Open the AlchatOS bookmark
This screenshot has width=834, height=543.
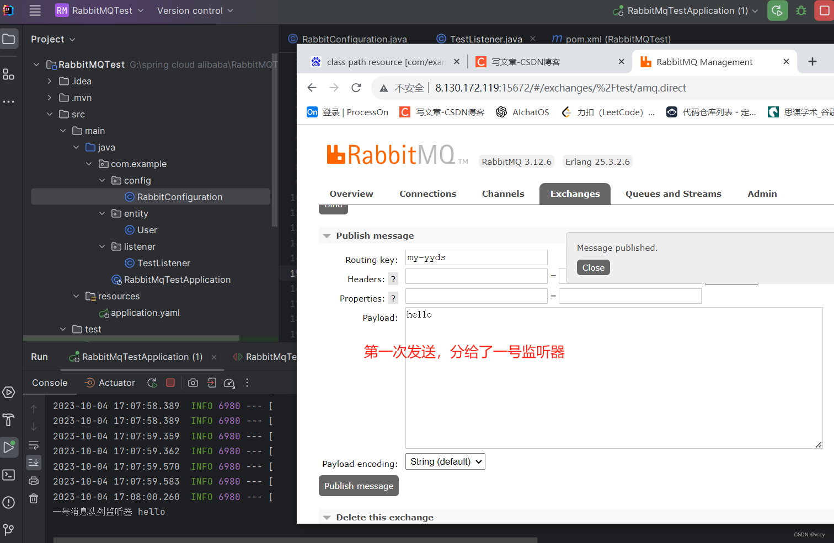[522, 112]
